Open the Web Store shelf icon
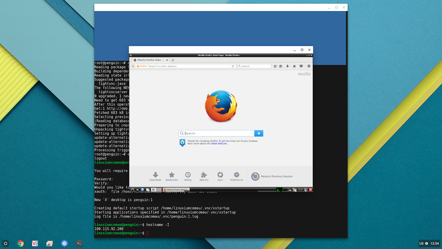Image resolution: width=442 pixels, height=249 pixels. 49,243
